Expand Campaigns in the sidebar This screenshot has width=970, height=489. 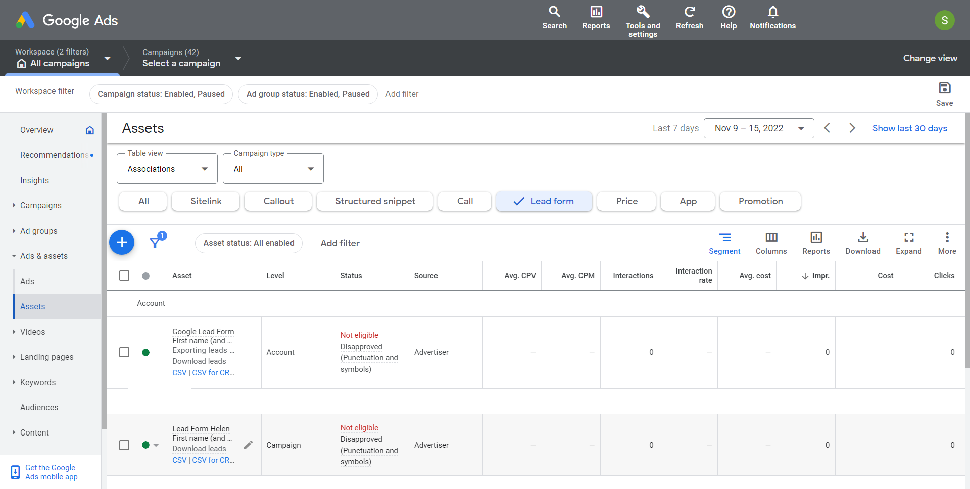click(14, 205)
